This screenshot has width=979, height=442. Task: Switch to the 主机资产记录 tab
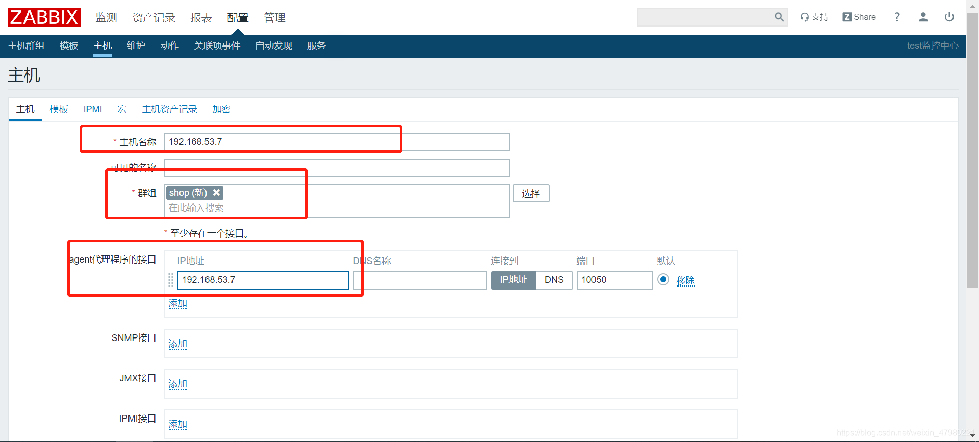click(x=169, y=109)
